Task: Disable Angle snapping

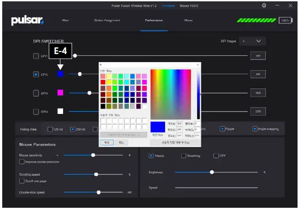Action: (x=255, y=129)
